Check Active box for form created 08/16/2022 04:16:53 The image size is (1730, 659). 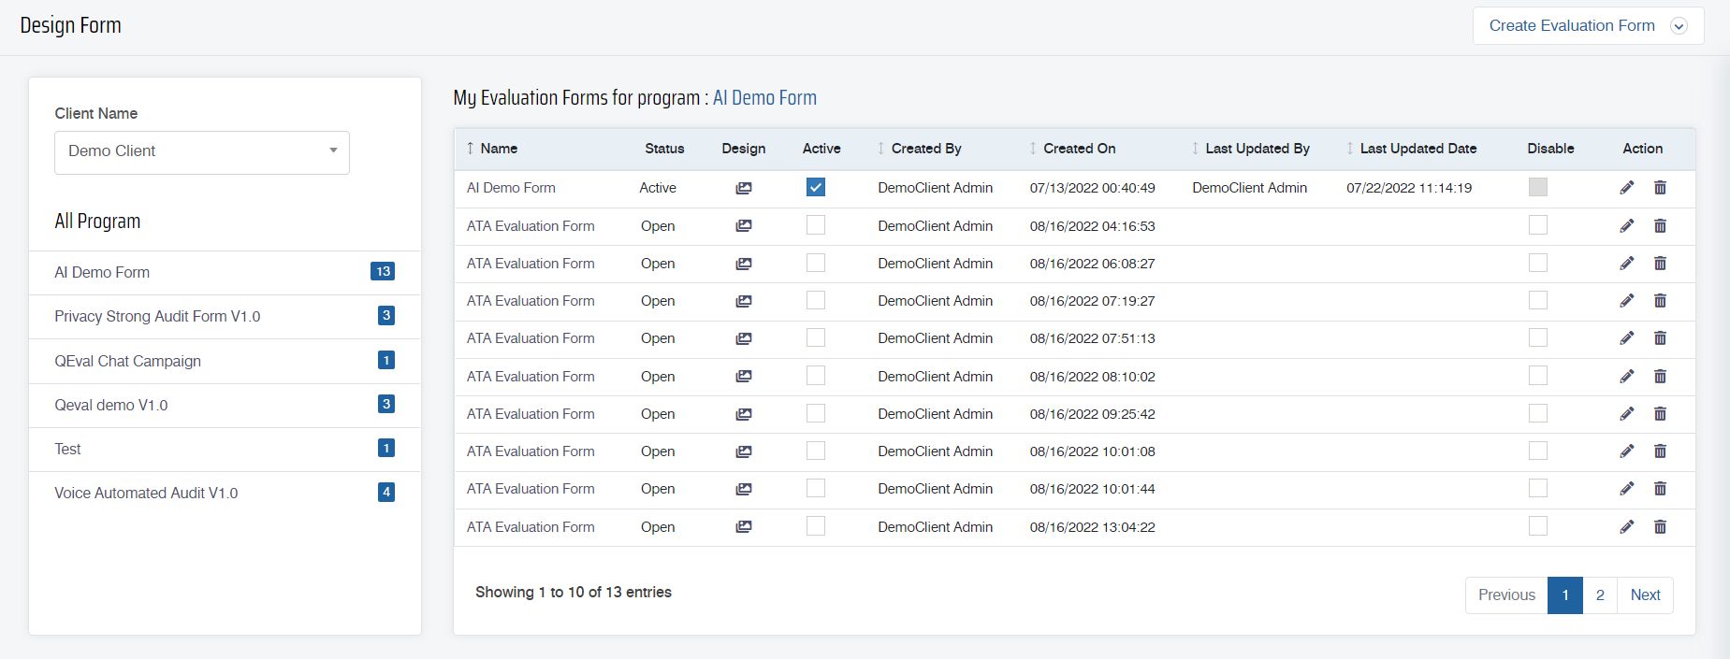(x=816, y=225)
